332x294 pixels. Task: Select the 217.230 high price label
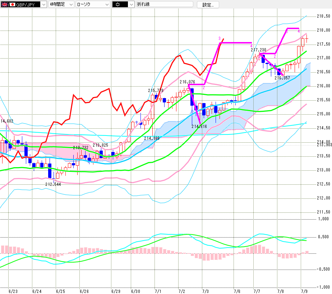(259, 50)
